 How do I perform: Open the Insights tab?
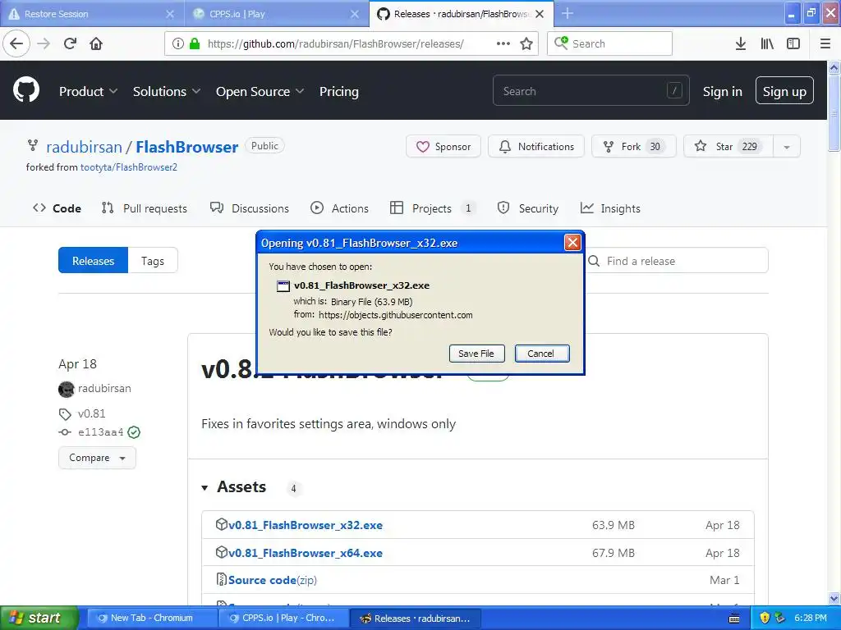[x=610, y=208]
